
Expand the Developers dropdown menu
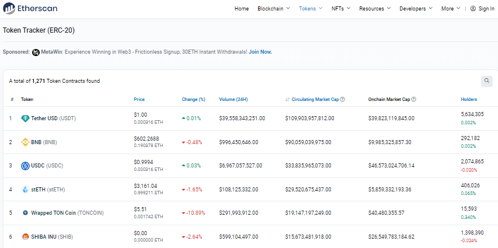(416, 9)
